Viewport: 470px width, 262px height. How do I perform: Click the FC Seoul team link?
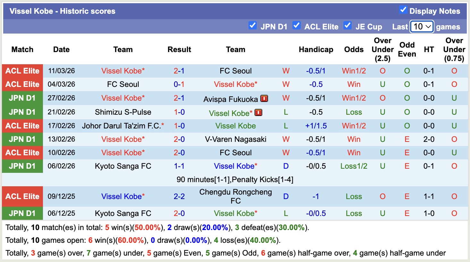click(x=236, y=71)
